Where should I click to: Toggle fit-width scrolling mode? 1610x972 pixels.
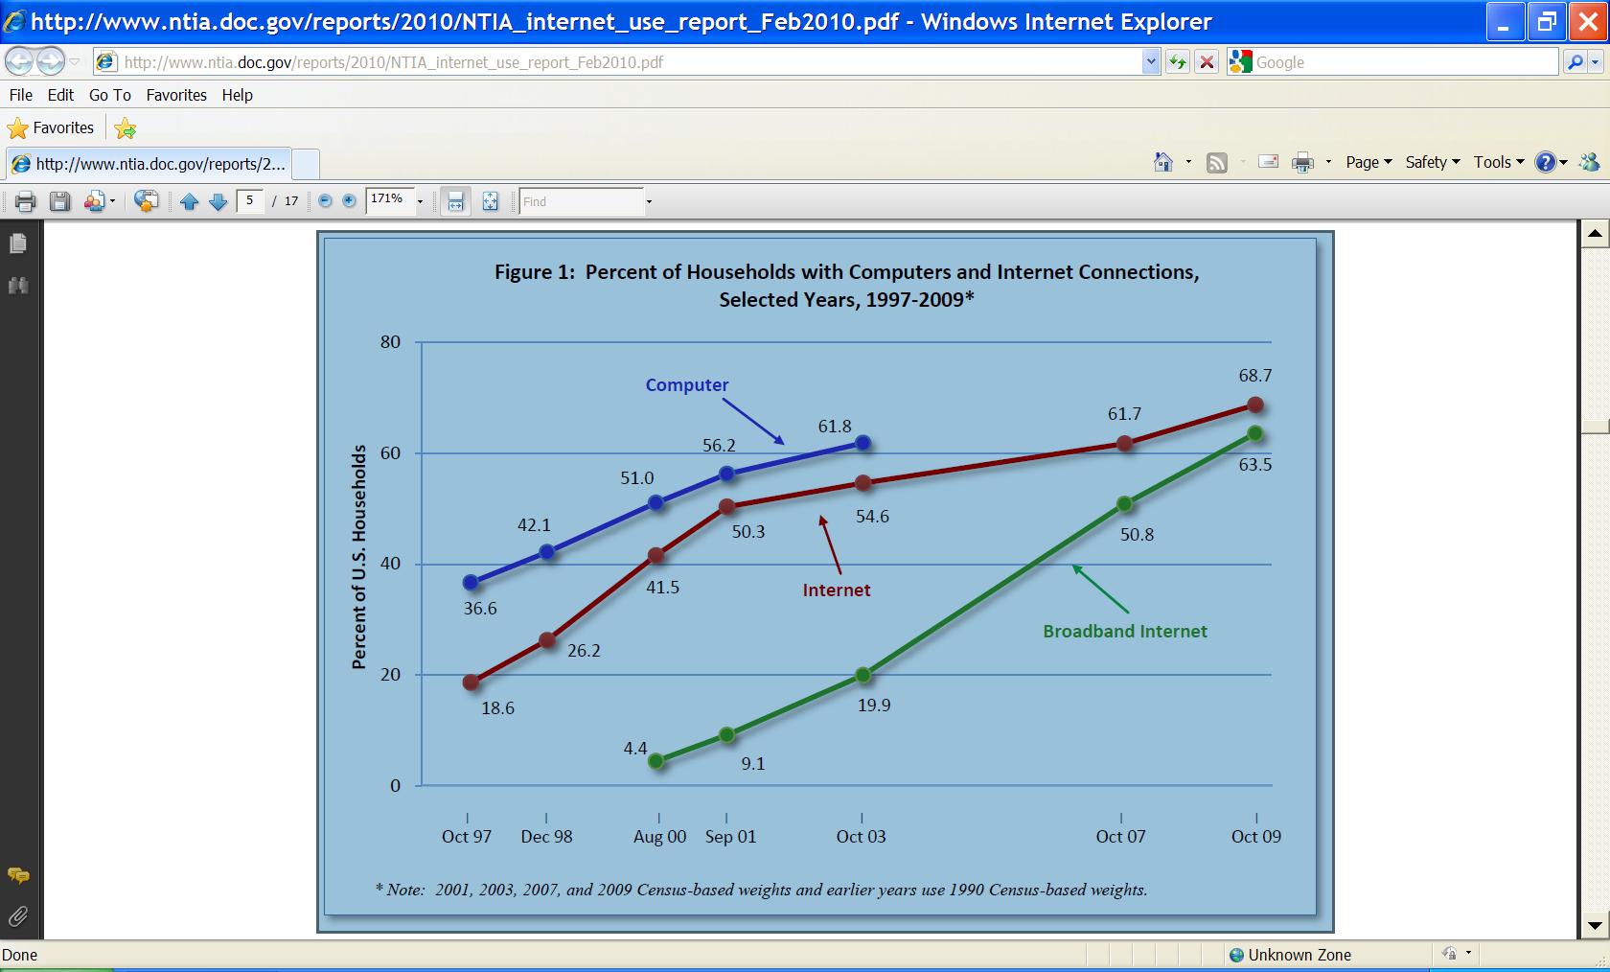tap(455, 201)
